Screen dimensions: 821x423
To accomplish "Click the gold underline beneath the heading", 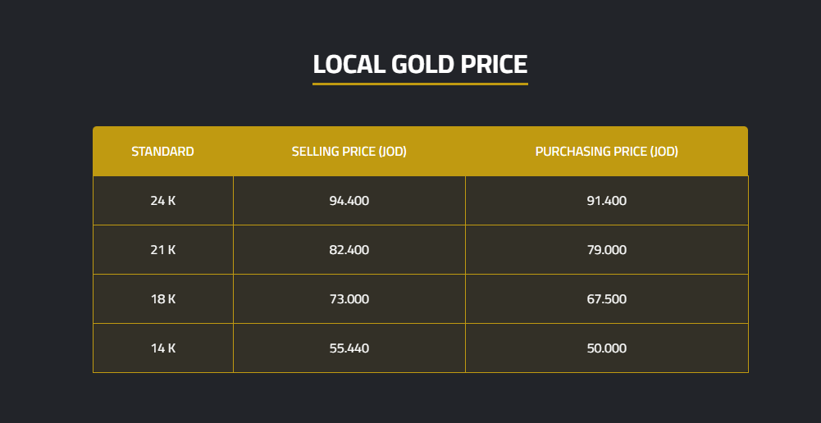I will tap(420, 84).
